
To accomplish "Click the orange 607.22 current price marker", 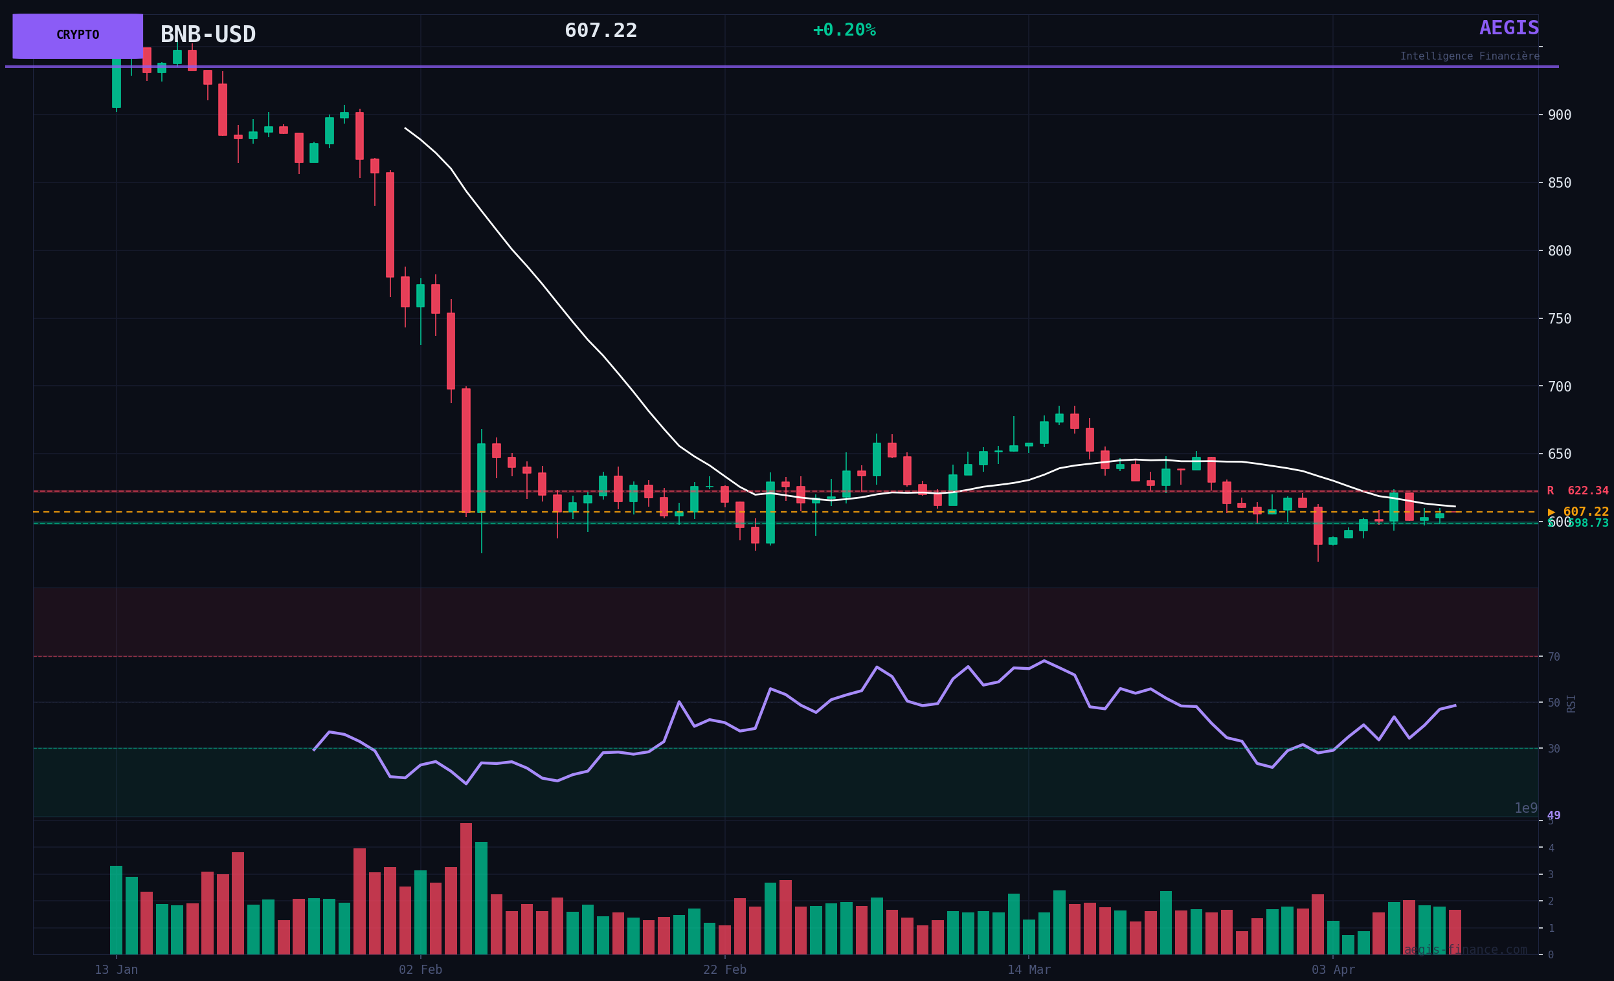I will pos(1577,511).
